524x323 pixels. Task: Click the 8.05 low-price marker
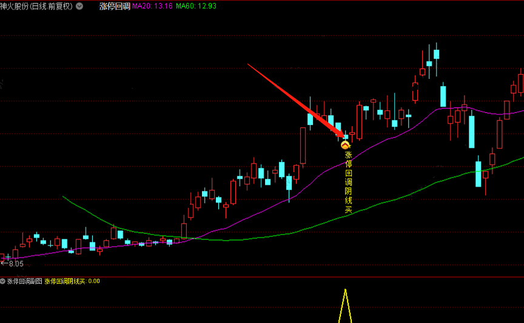coord(12,264)
